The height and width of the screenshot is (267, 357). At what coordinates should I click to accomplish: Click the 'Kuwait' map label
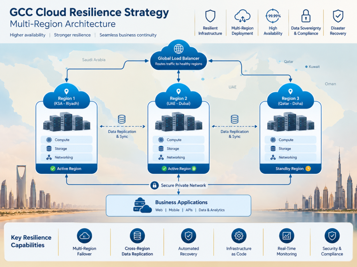[314, 66]
